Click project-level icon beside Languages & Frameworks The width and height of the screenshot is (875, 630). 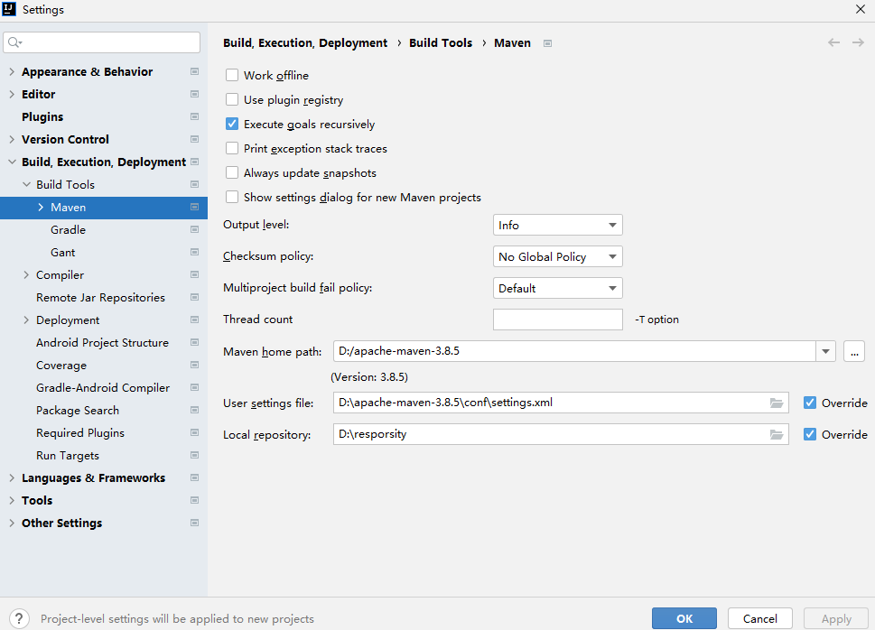click(194, 477)
